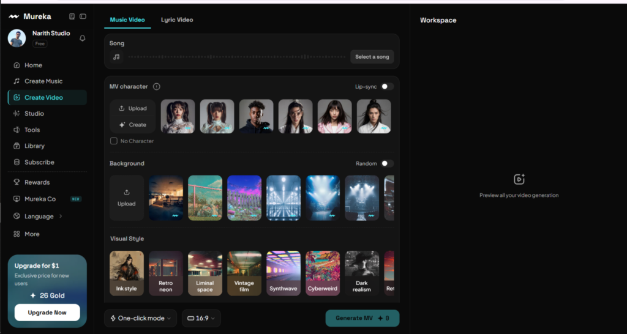
Task: Open Tools in the sidebar
Action: click(47, 130)
